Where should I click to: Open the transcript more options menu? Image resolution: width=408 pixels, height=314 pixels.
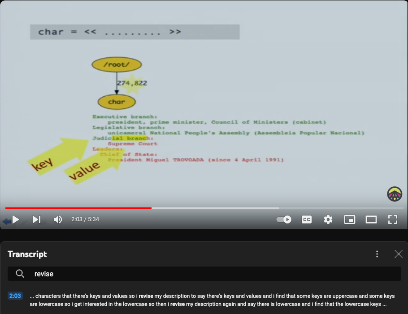click(x=377, y=254)
